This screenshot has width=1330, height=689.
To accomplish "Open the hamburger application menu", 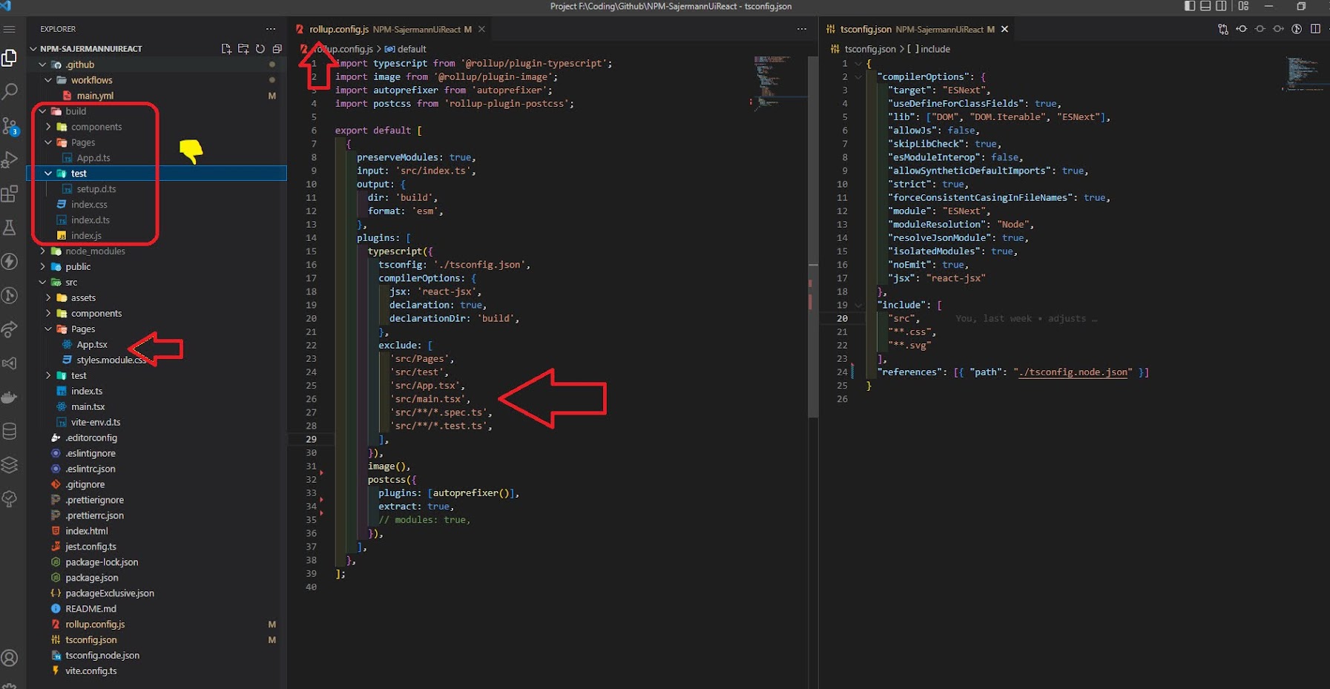I will tap(10, 29).
